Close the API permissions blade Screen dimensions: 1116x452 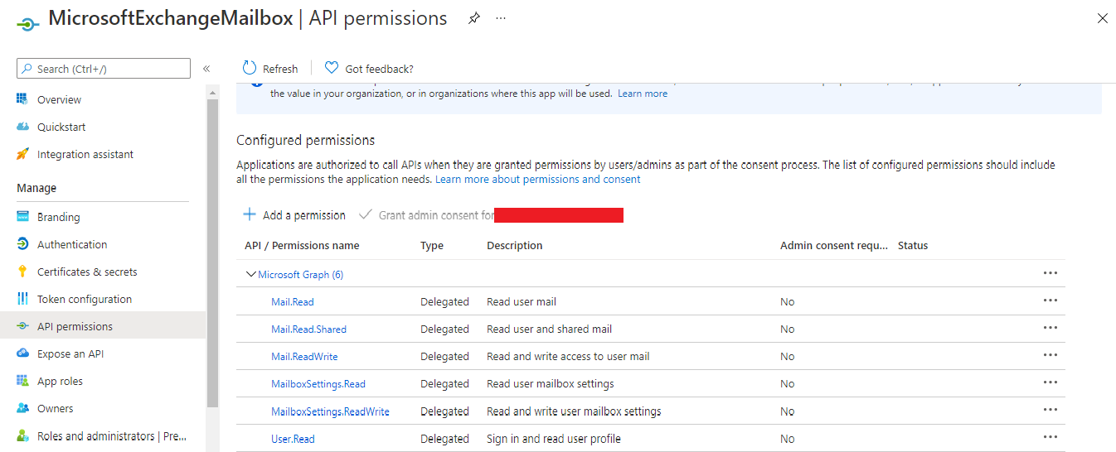[x=1102, y=18]
